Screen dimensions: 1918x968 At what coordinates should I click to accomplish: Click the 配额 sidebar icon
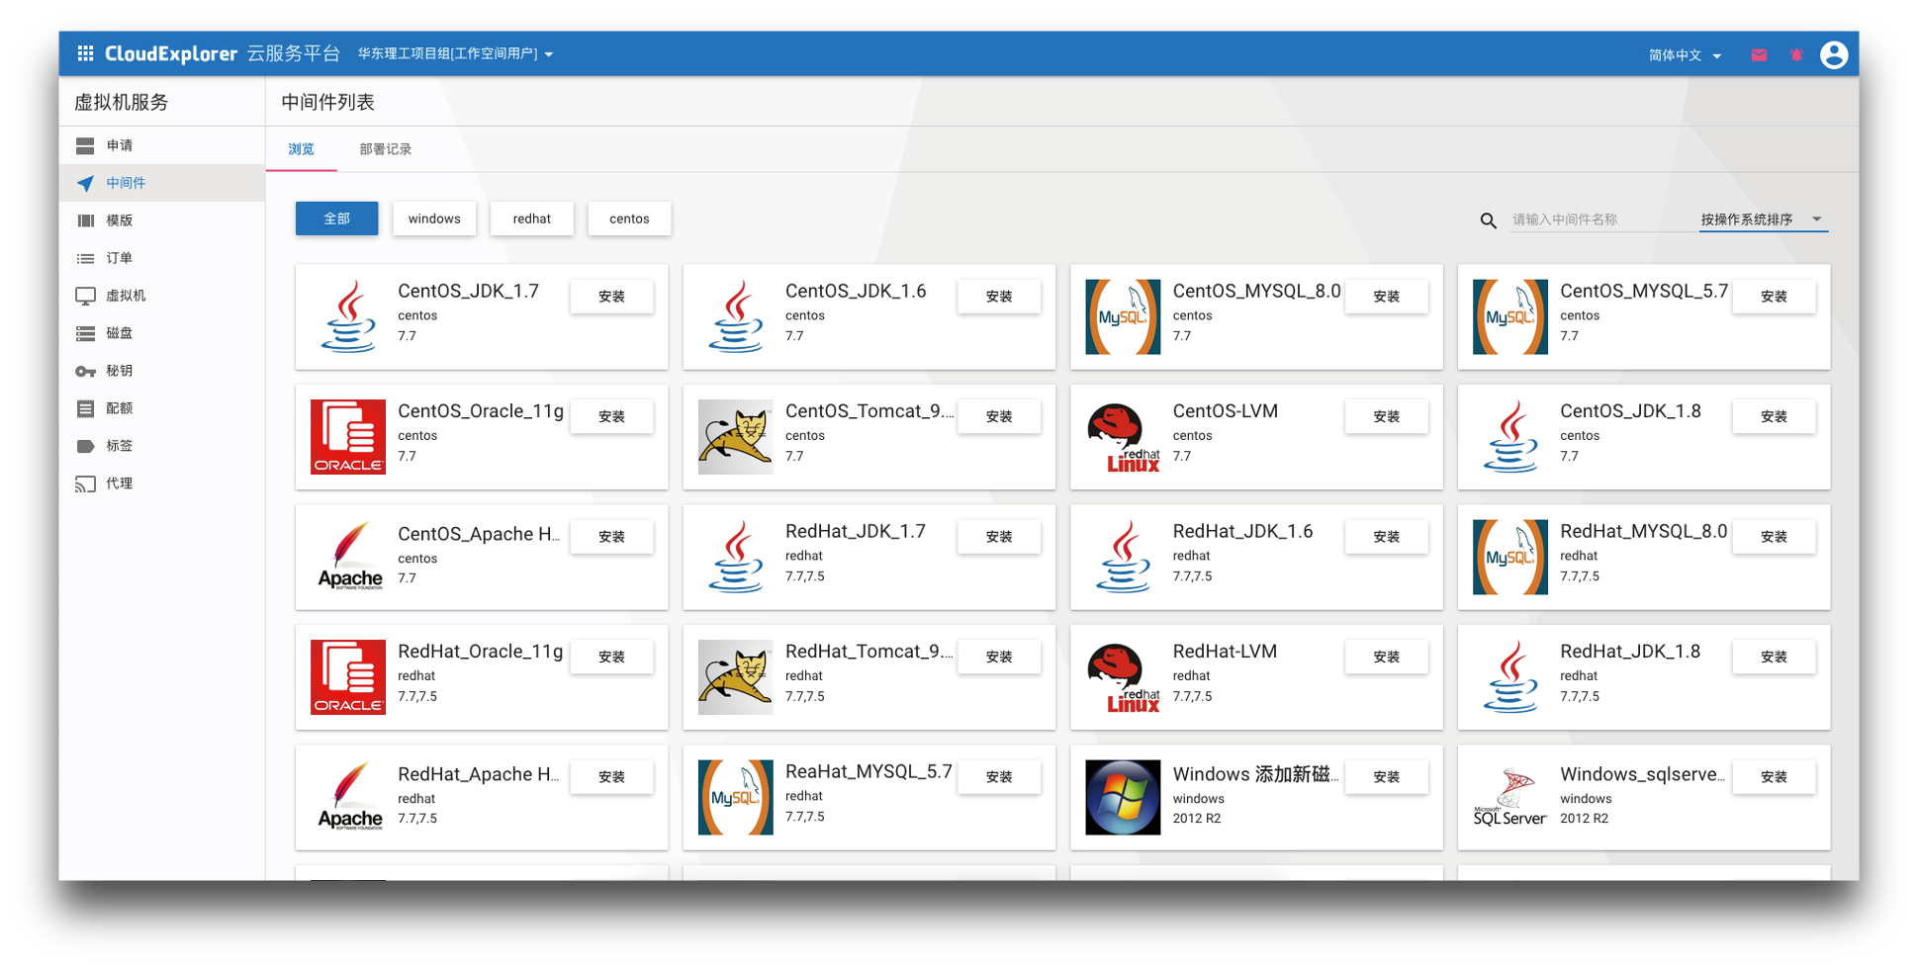[x=85, y=408]
